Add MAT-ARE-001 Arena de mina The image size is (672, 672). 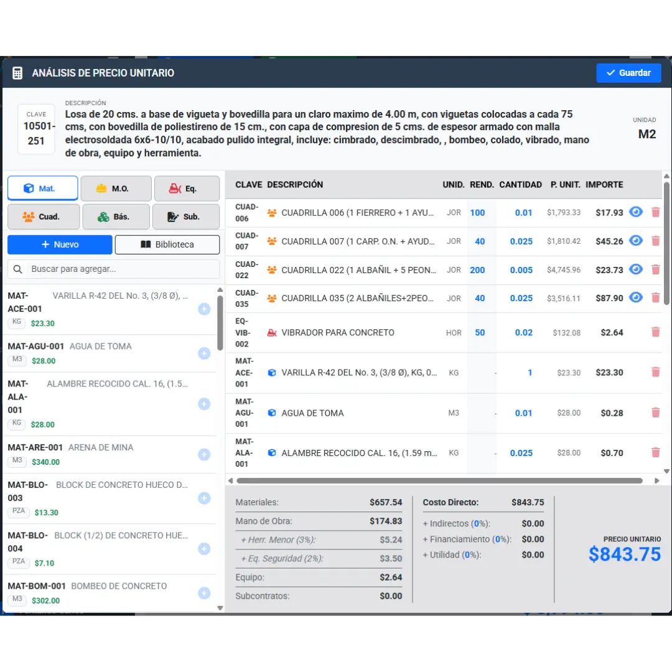coord(204,455)
